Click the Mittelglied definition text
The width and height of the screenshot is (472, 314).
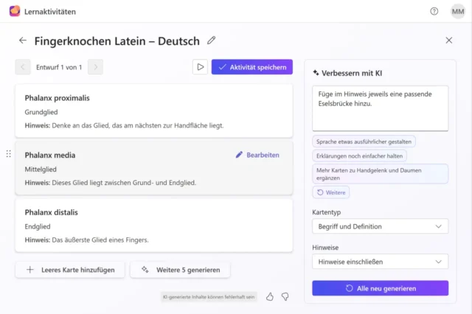click(41, 170)
